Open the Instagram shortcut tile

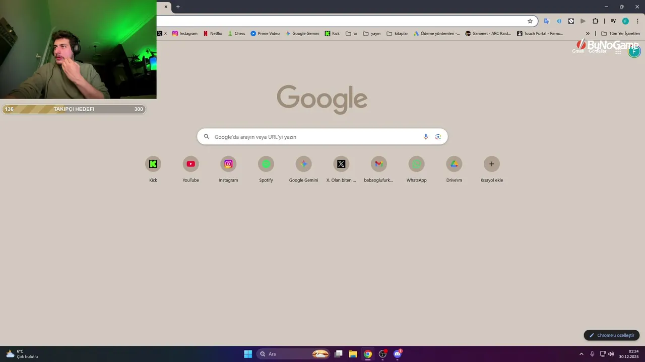(x=228, y=164)
